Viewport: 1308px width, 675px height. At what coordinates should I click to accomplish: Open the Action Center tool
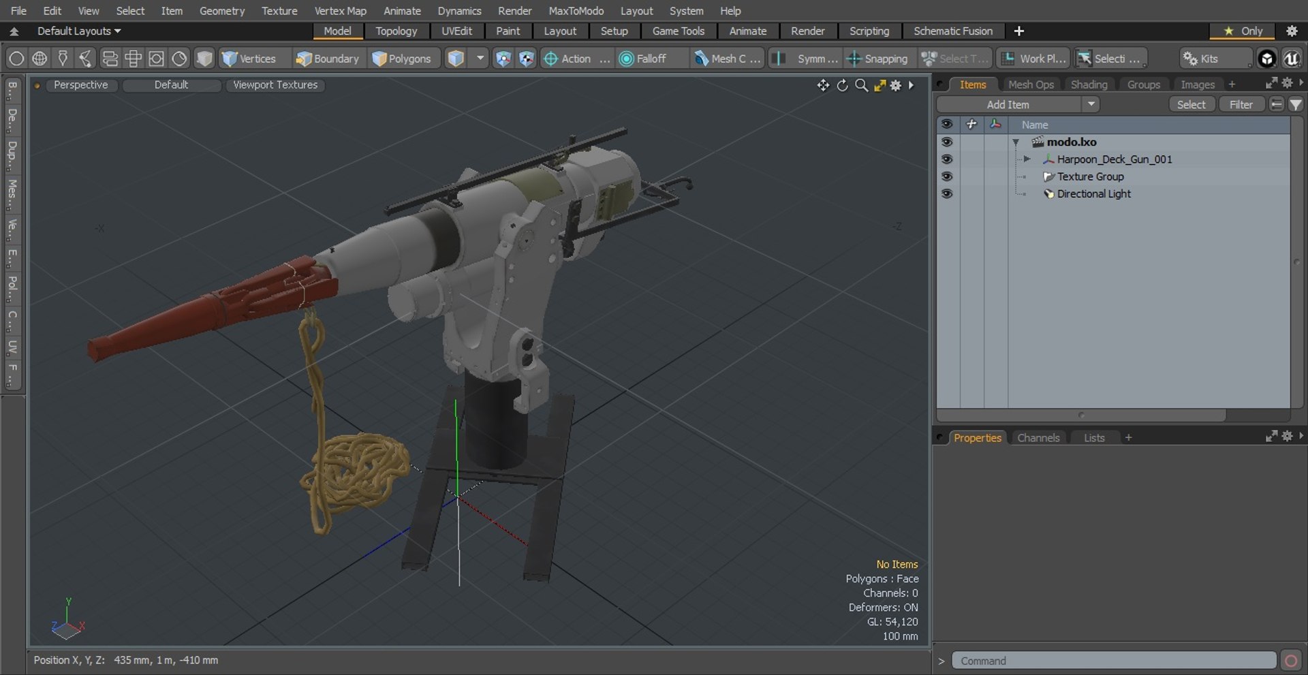pos(576,59)
